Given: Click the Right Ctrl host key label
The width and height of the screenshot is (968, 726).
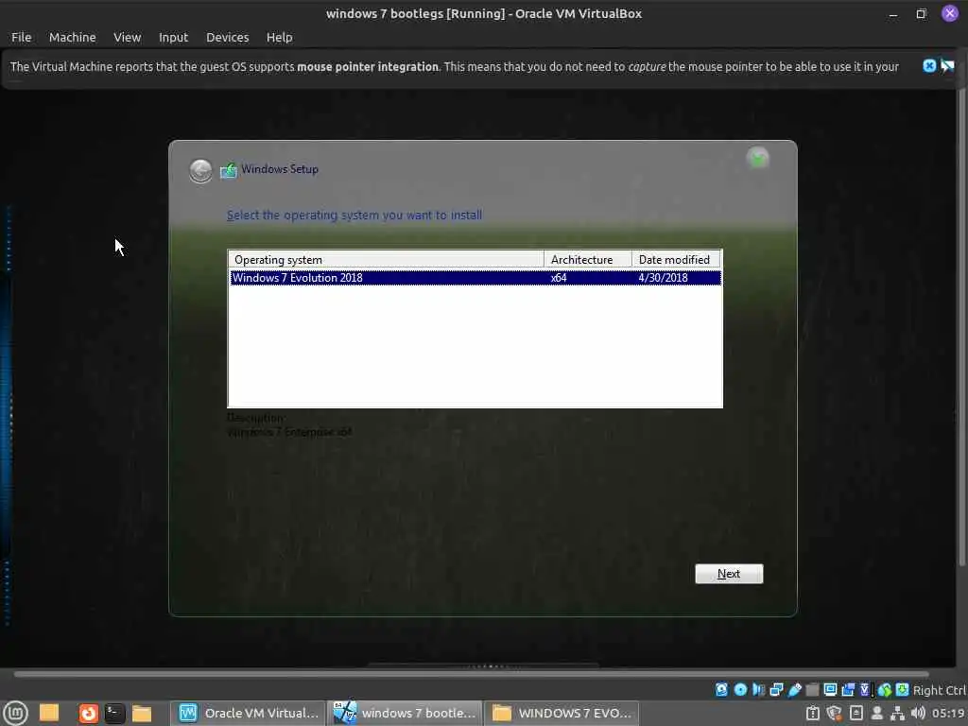Looking at the screenshot, I should pyautogui.click(x=940, y=690).
